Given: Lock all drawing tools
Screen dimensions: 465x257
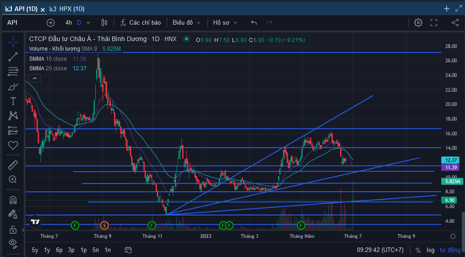Looking at the screenshot, I should [13, 229].
